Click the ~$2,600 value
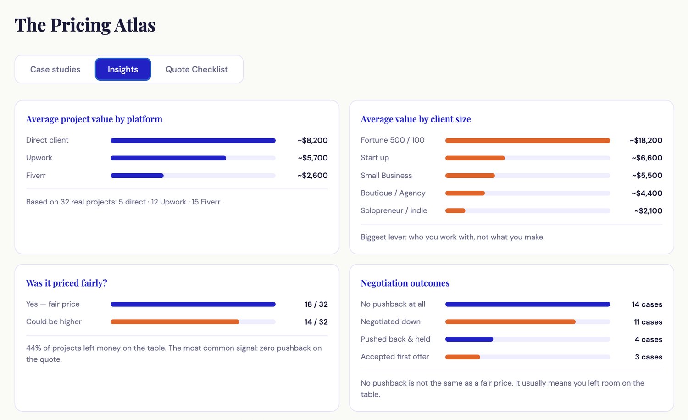 click(x=313, y=176)
